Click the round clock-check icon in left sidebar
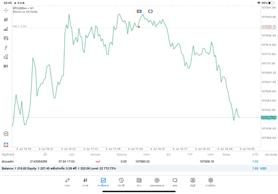This screenshot has width=278, height=194. (6, 134)
